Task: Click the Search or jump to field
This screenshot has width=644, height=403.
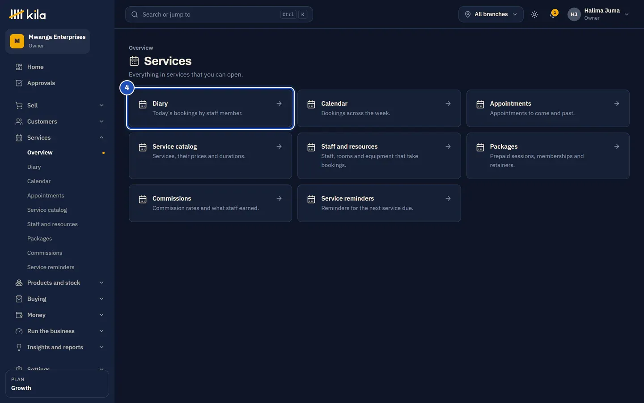Action: pyautogui.click(x=219, y=14)
